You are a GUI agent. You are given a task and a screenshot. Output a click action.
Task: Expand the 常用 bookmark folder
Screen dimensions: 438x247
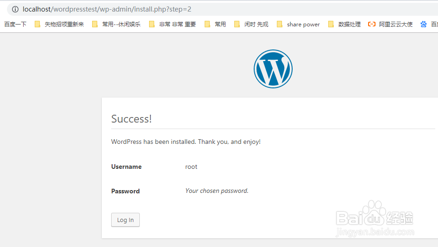tap(220, 25)
